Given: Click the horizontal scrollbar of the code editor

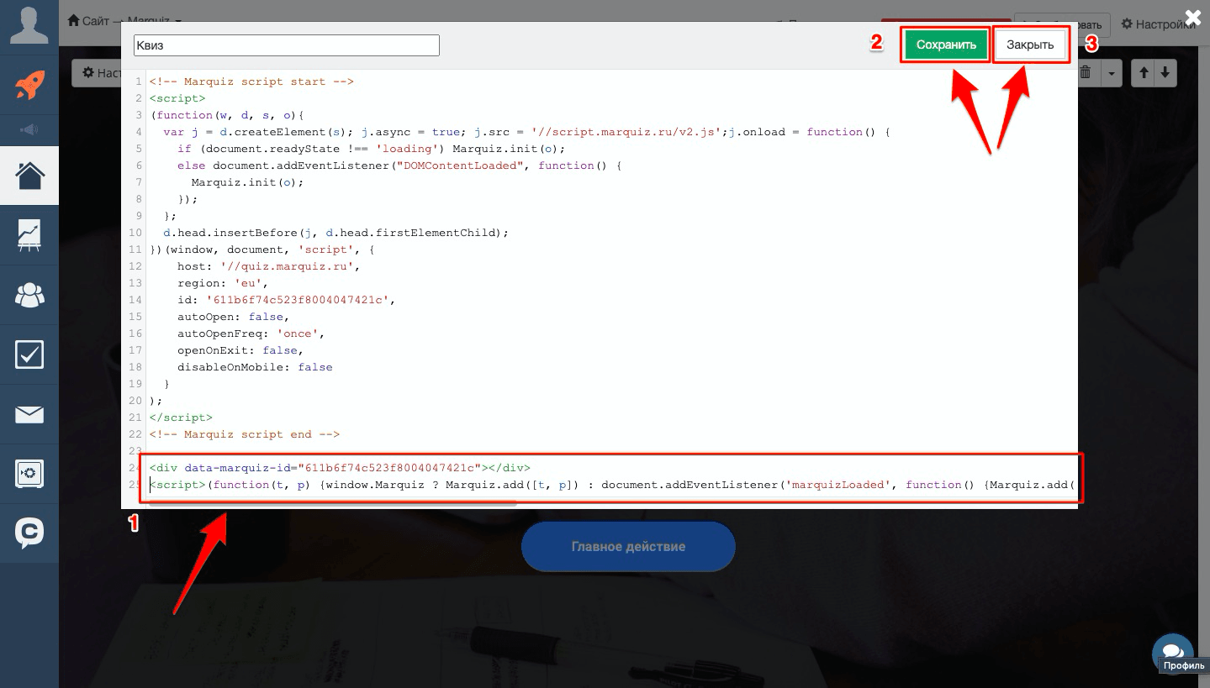Looking at the screenshot, I should coord(333,503).
